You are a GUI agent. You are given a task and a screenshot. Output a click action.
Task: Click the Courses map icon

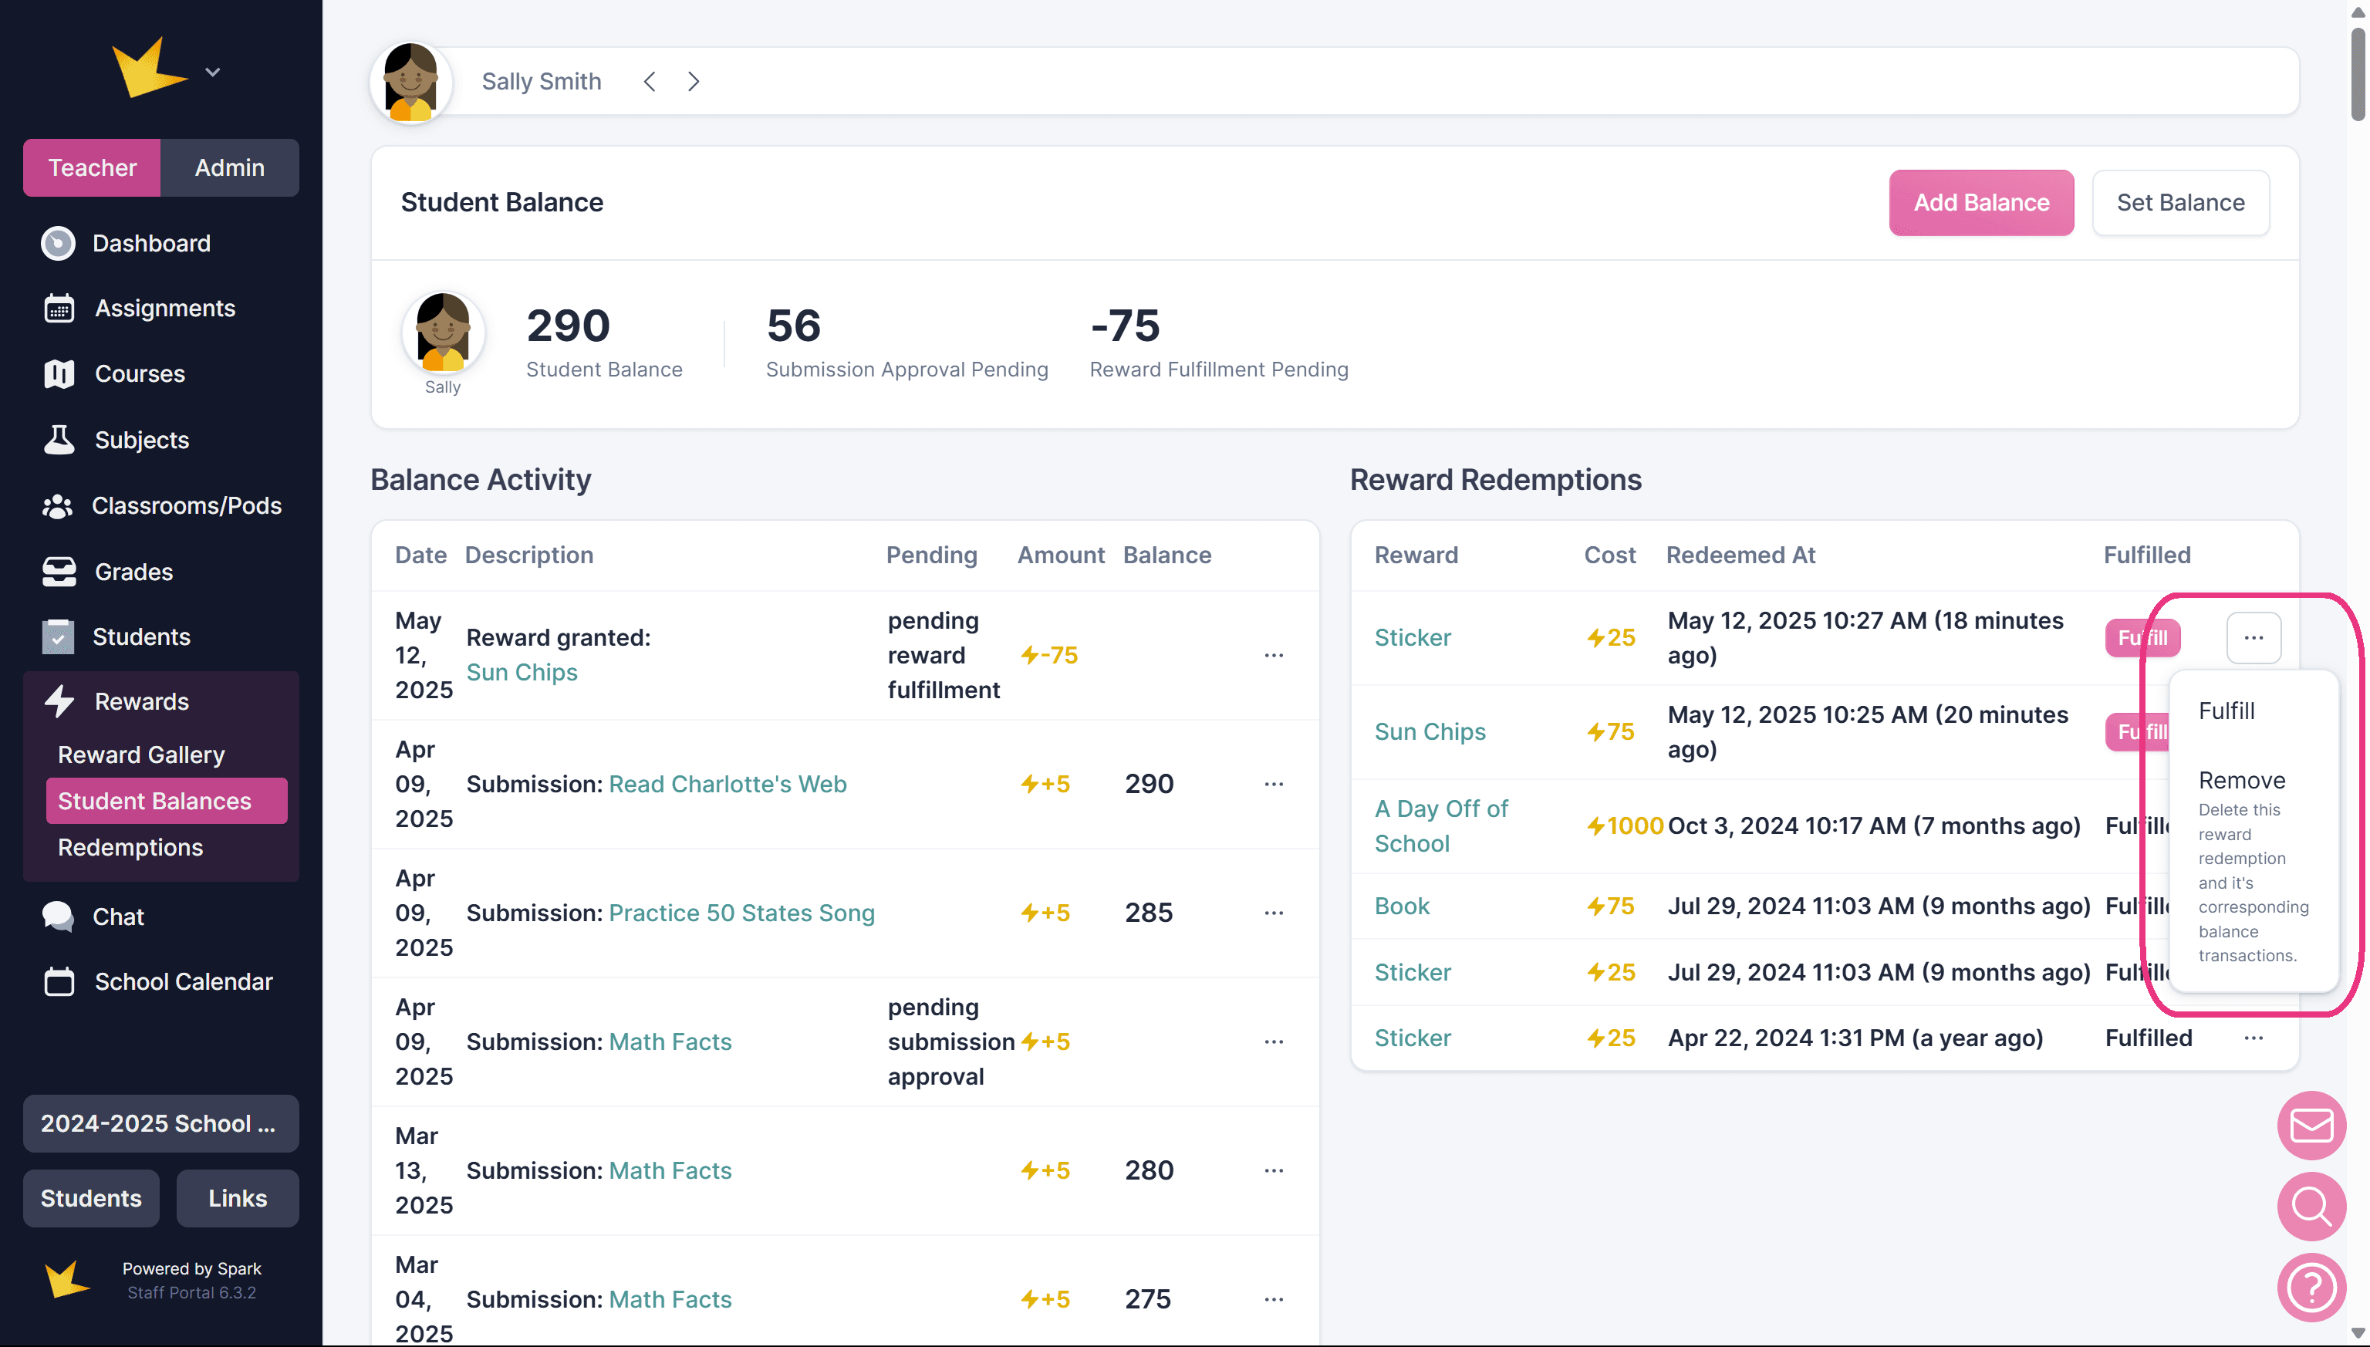(x=59, y=373)
